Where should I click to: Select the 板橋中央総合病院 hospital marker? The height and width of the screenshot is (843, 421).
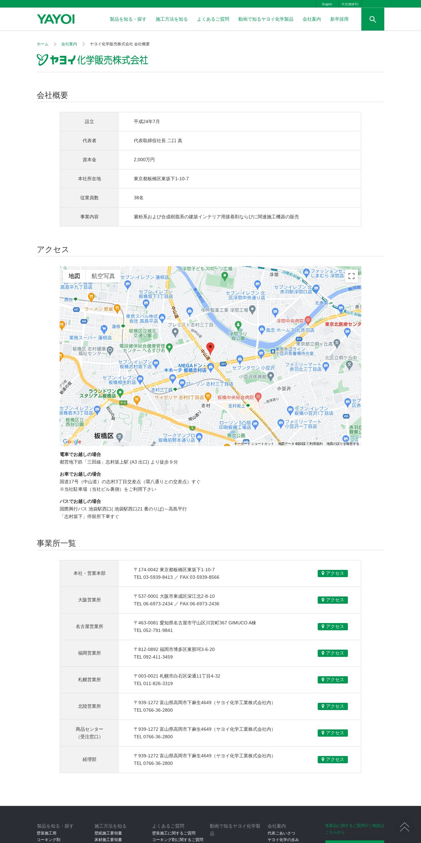[258, 397]
